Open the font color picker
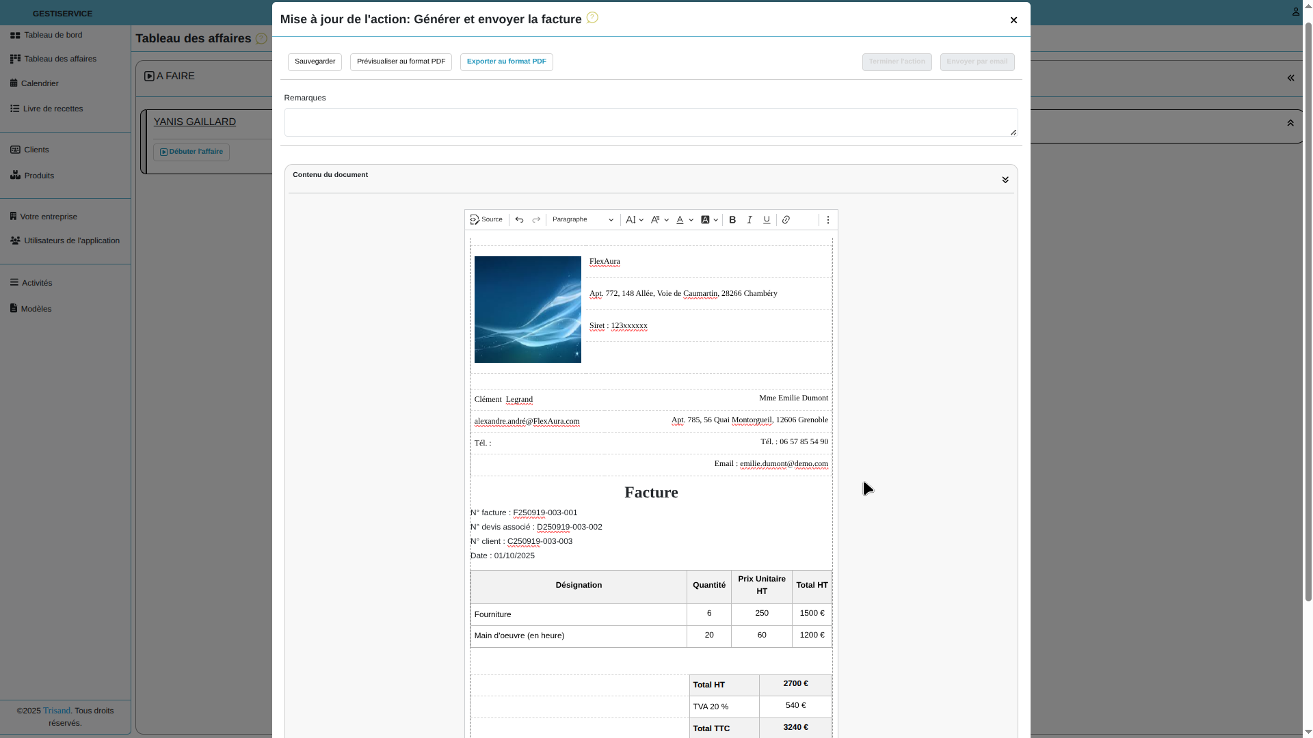The width and height of the screenshot is (1313, 738). click(685, 220)
